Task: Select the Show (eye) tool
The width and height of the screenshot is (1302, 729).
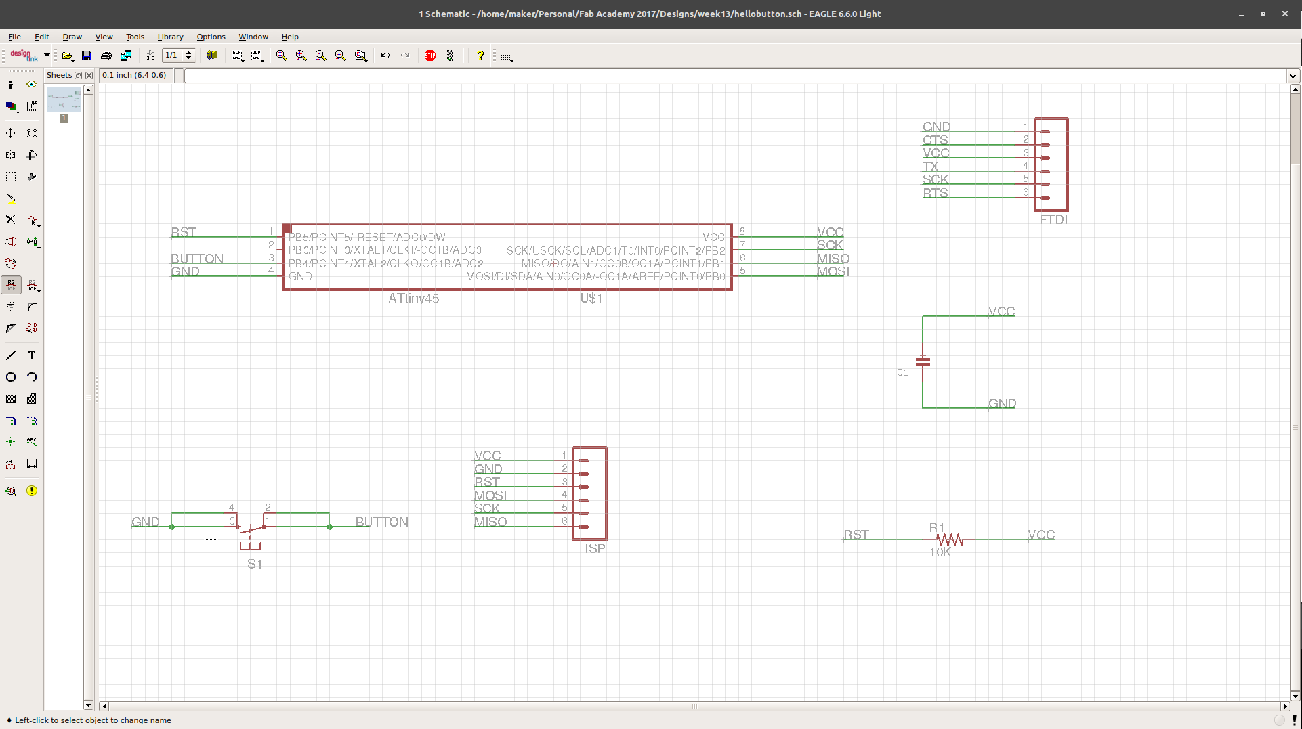Action: [x=32, y=85]
